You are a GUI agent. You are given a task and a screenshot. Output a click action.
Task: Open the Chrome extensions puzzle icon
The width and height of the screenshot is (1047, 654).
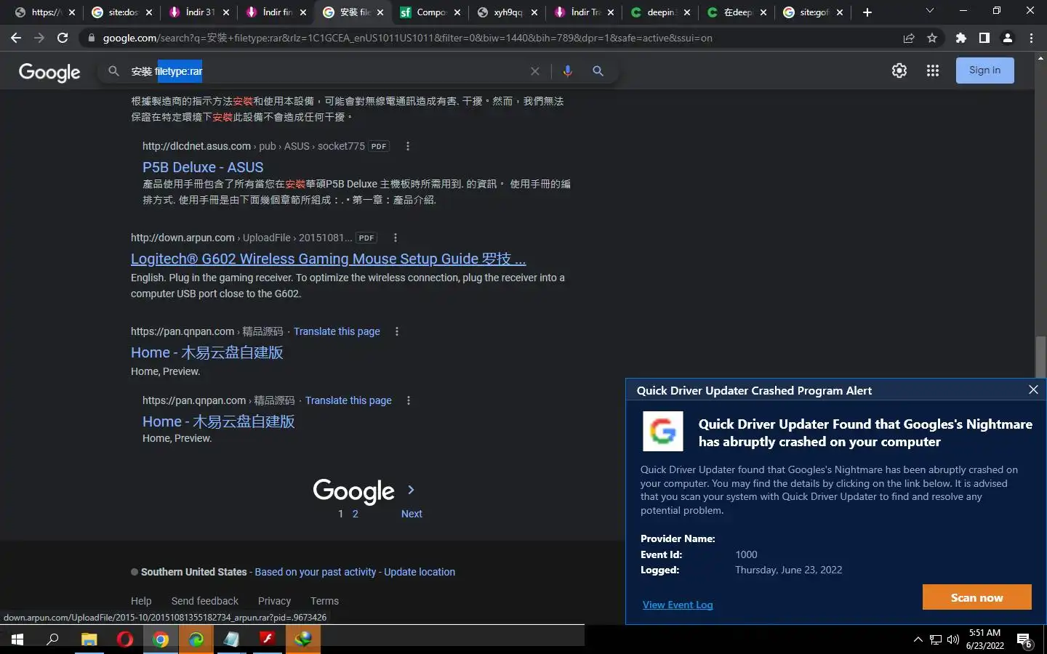(x=961, y=38)
